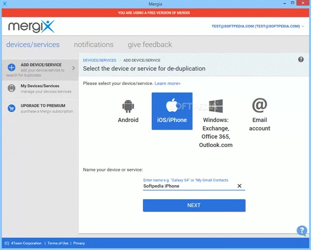Follow the Learn more link
The image size is (311, 250).
coord(167,83)
